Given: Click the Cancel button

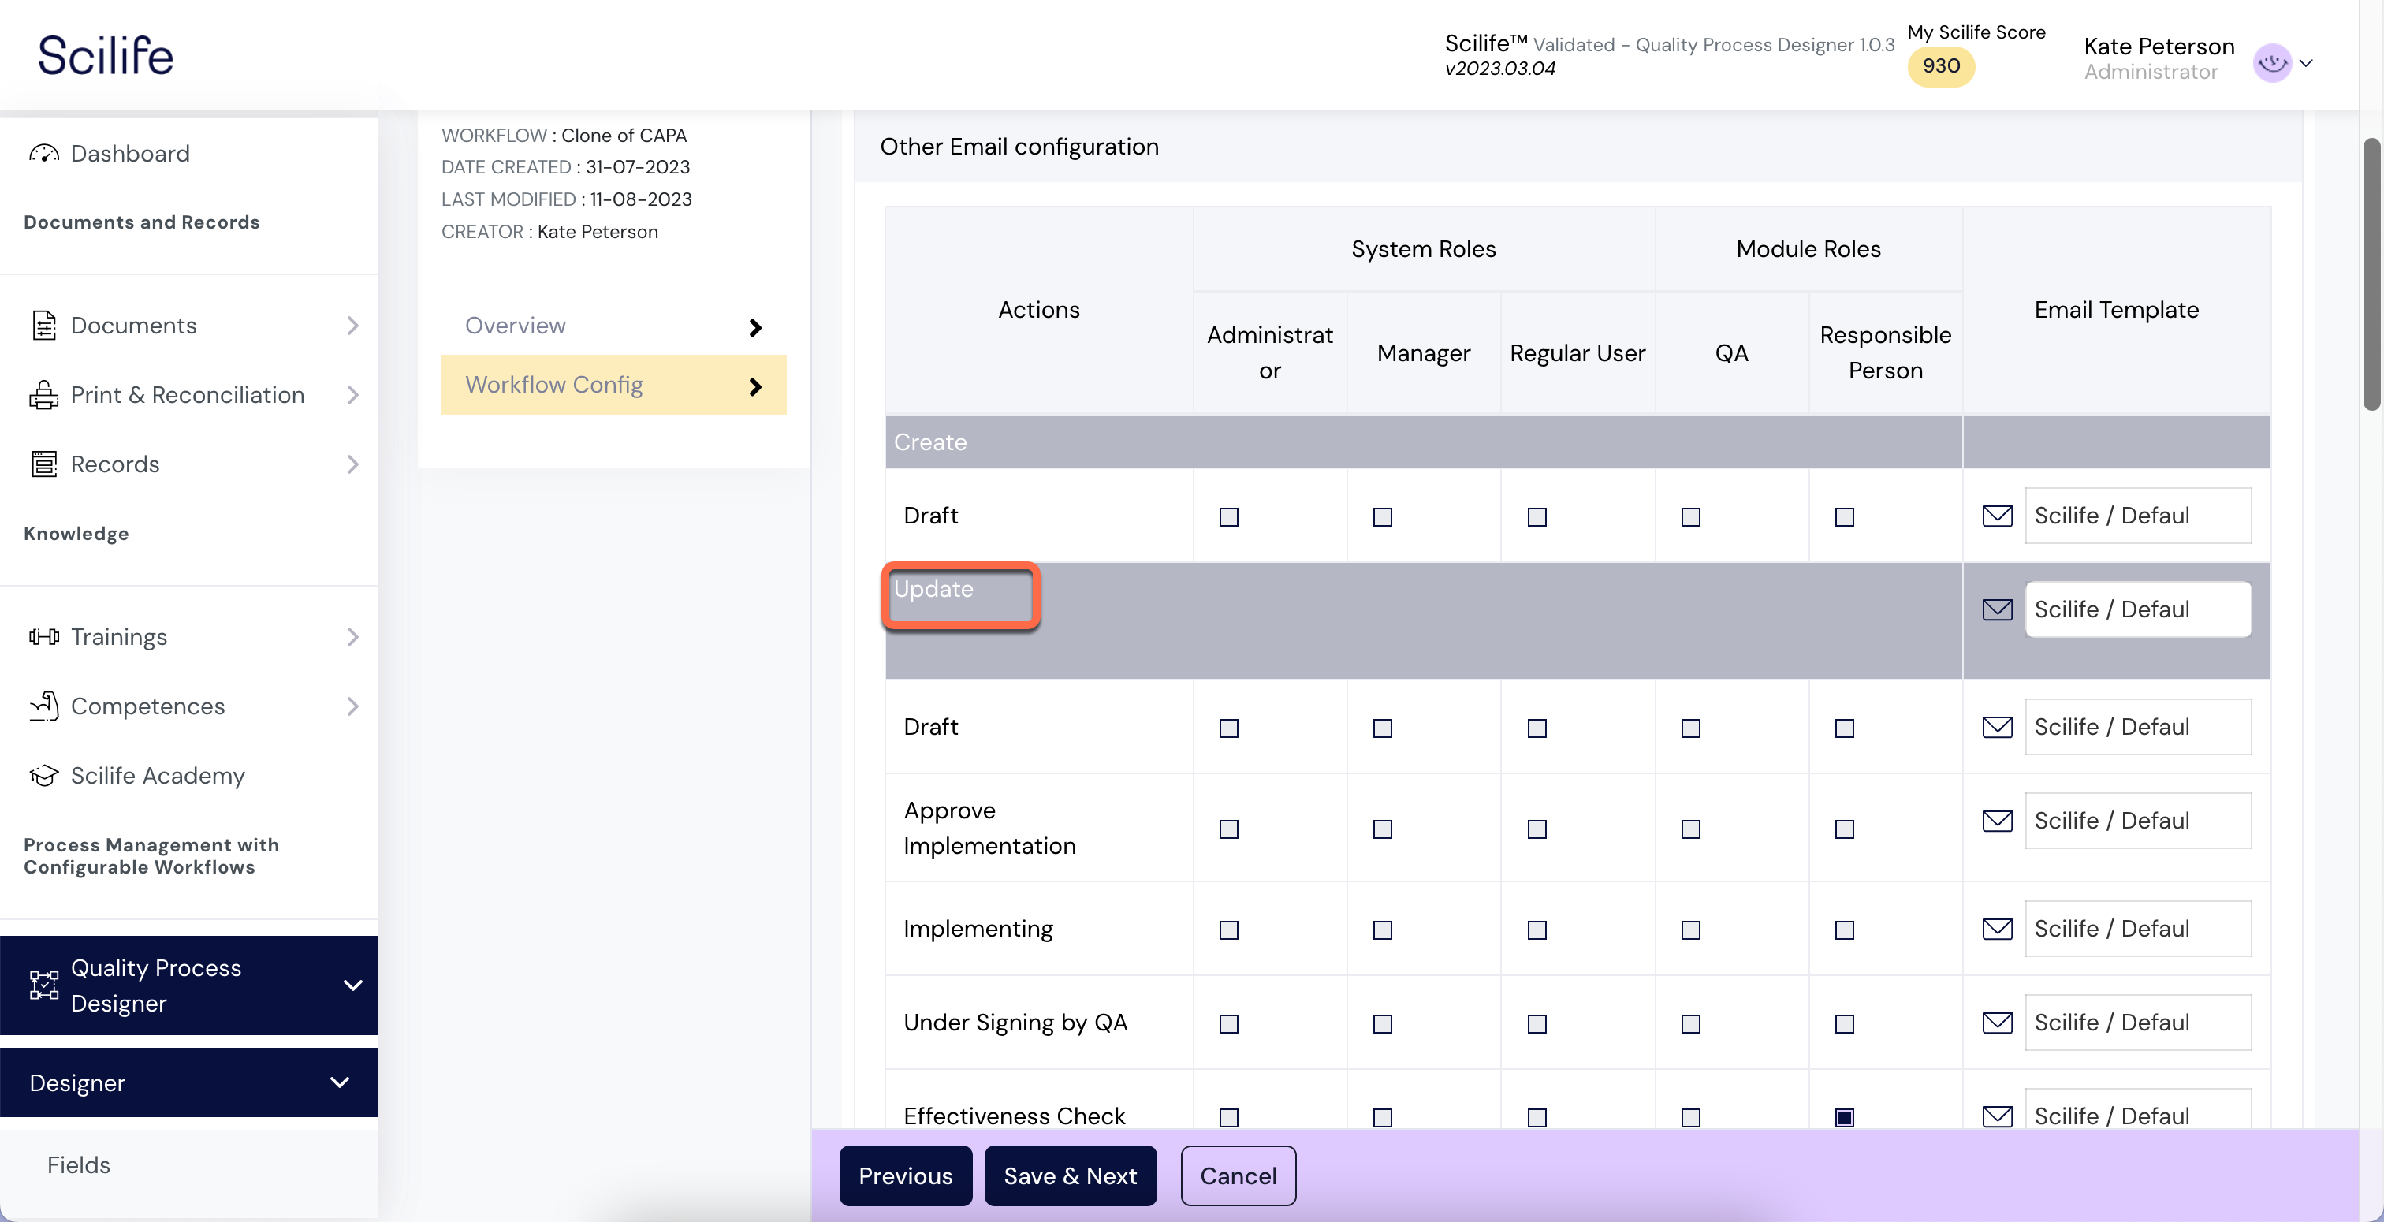Looking at the screenshot, I should point(1238,1175).
